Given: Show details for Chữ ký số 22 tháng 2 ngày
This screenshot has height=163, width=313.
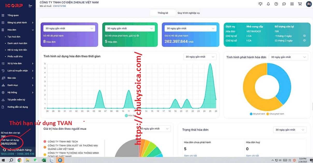Looking at the screenshot, I should click(x=304, y=40).
